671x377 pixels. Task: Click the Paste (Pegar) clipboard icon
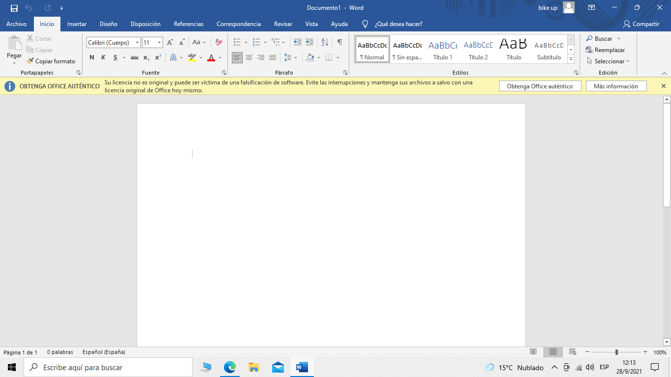14,43
